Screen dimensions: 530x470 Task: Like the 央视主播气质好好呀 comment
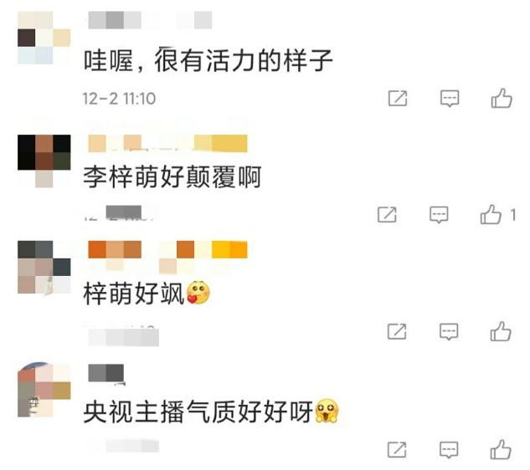501,449
